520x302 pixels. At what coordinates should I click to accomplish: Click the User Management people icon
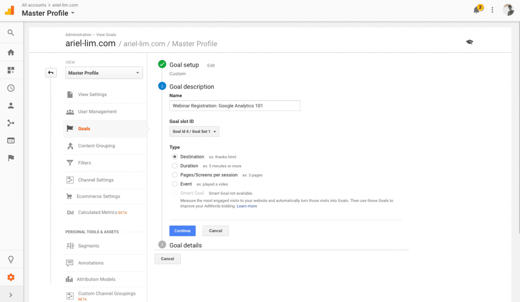click(x=70, y=112)
